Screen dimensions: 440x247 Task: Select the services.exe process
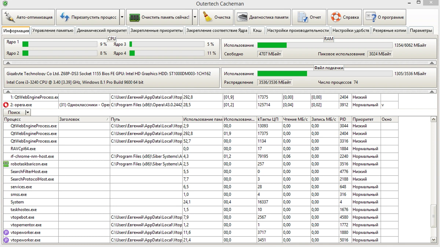tap(201, 187)
